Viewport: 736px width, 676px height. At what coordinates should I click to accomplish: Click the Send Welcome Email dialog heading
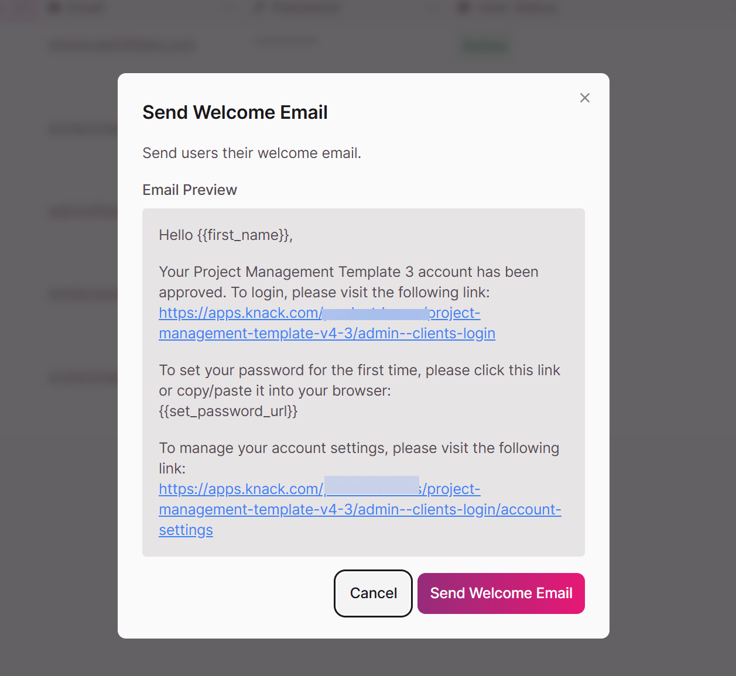tap(235, 112)
